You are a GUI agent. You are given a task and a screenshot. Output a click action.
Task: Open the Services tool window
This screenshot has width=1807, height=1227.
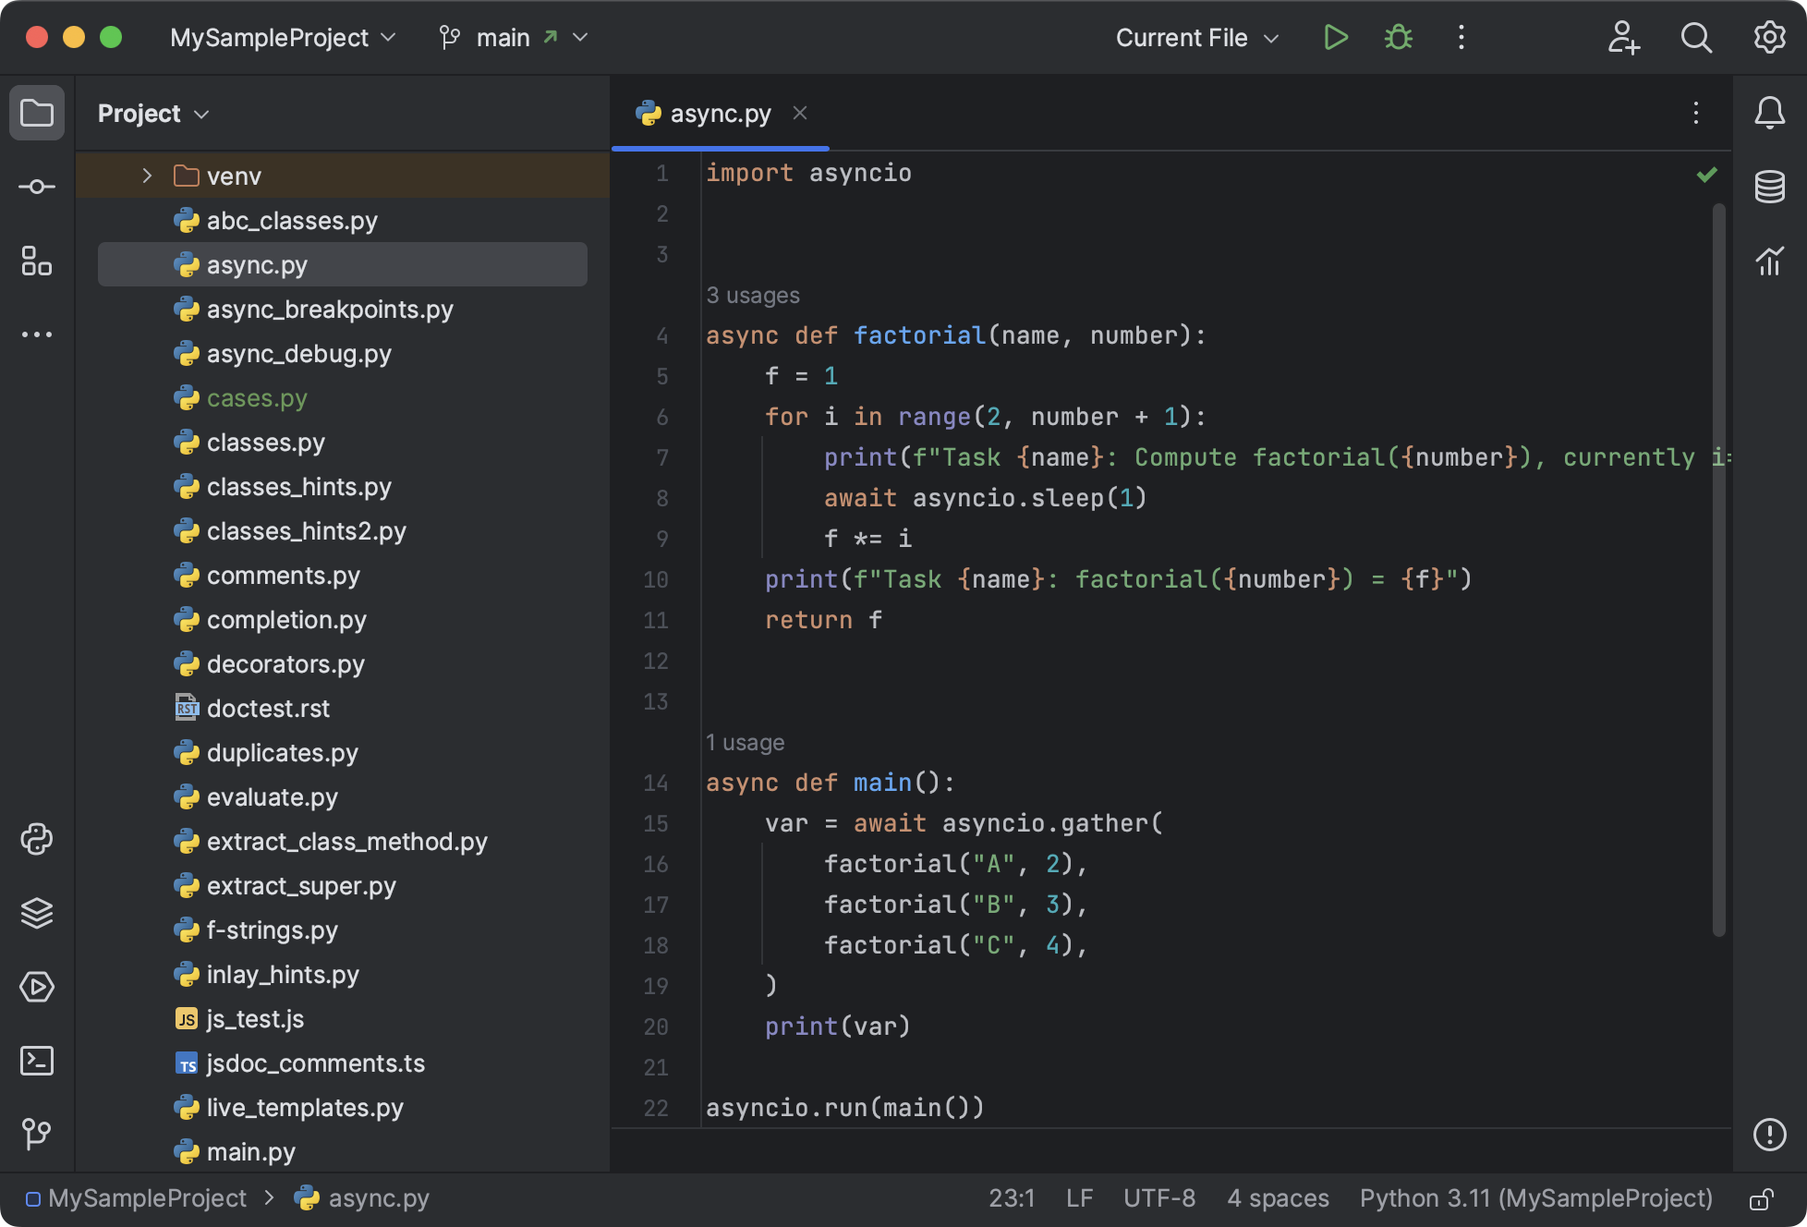pyautogui.click(x=37, y=987)
